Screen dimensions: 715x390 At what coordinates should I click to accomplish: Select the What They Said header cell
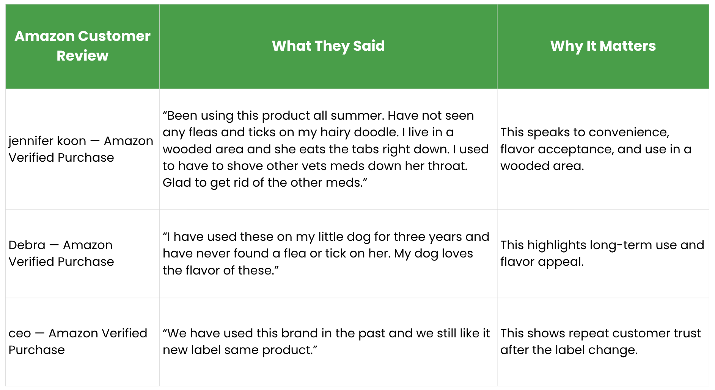[x=328, y=46]
